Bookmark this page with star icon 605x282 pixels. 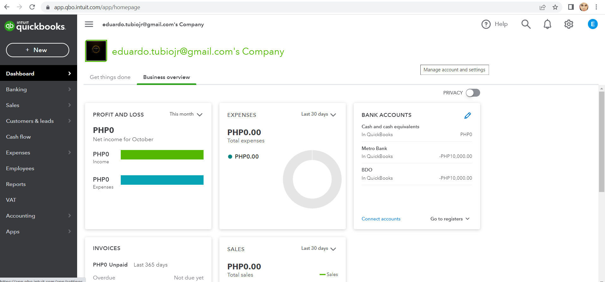click(x=555, y=7)
